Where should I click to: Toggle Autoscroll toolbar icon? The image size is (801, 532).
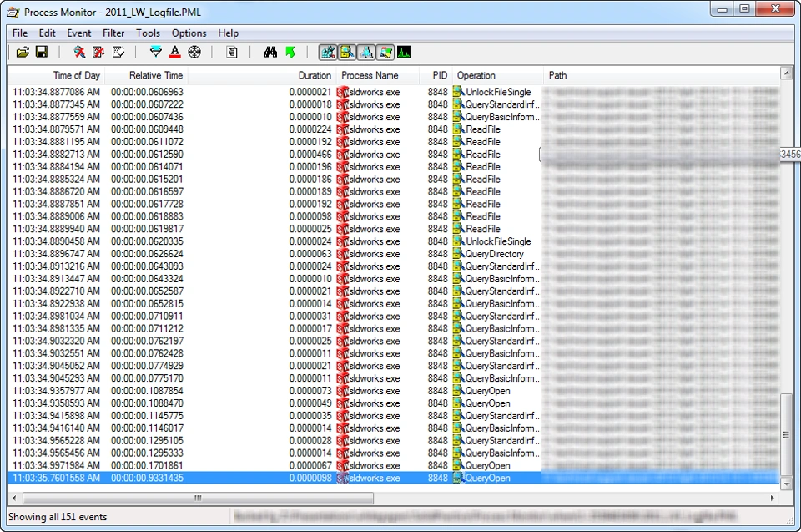pos(98,52)
